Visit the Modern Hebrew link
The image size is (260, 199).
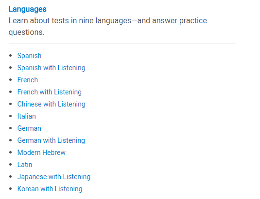41,153
